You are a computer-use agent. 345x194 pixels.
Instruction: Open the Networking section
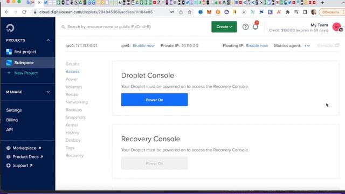[x=77, y=102]
